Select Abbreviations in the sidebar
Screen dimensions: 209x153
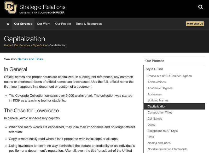(x=156, y=82)
